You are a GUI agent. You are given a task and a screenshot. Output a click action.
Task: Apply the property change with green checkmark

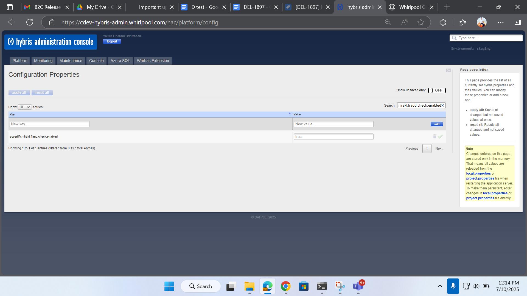point(440,136)
